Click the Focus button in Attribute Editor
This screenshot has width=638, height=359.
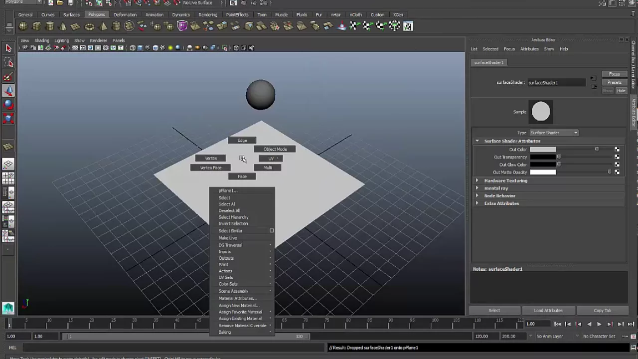pyautogui.click(x=614, y=74)
